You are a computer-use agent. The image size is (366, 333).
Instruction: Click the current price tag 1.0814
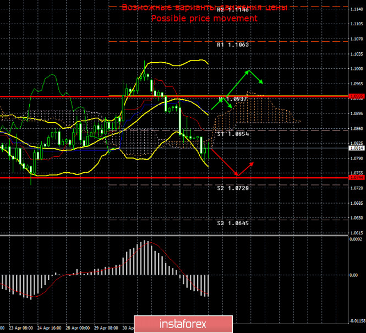[356, 148]
